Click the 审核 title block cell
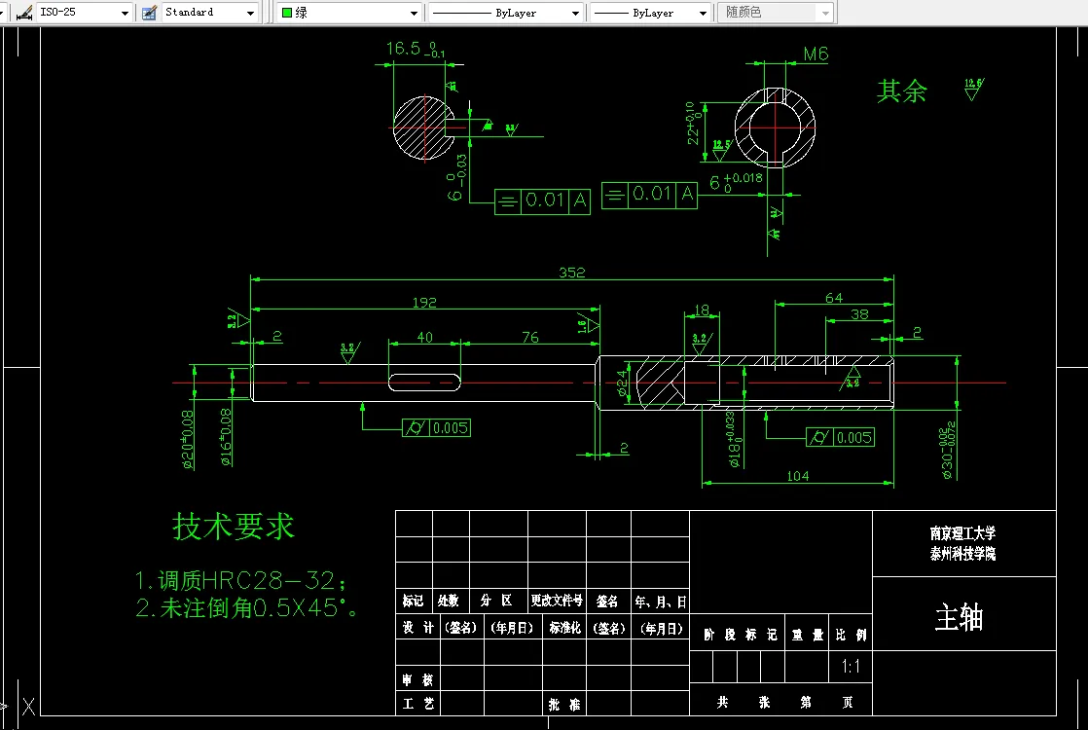This screenshot has height=730, width=1088. click(x=417, y=680)
